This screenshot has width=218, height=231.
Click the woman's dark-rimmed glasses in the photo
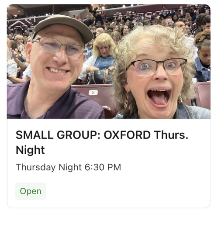158,67
